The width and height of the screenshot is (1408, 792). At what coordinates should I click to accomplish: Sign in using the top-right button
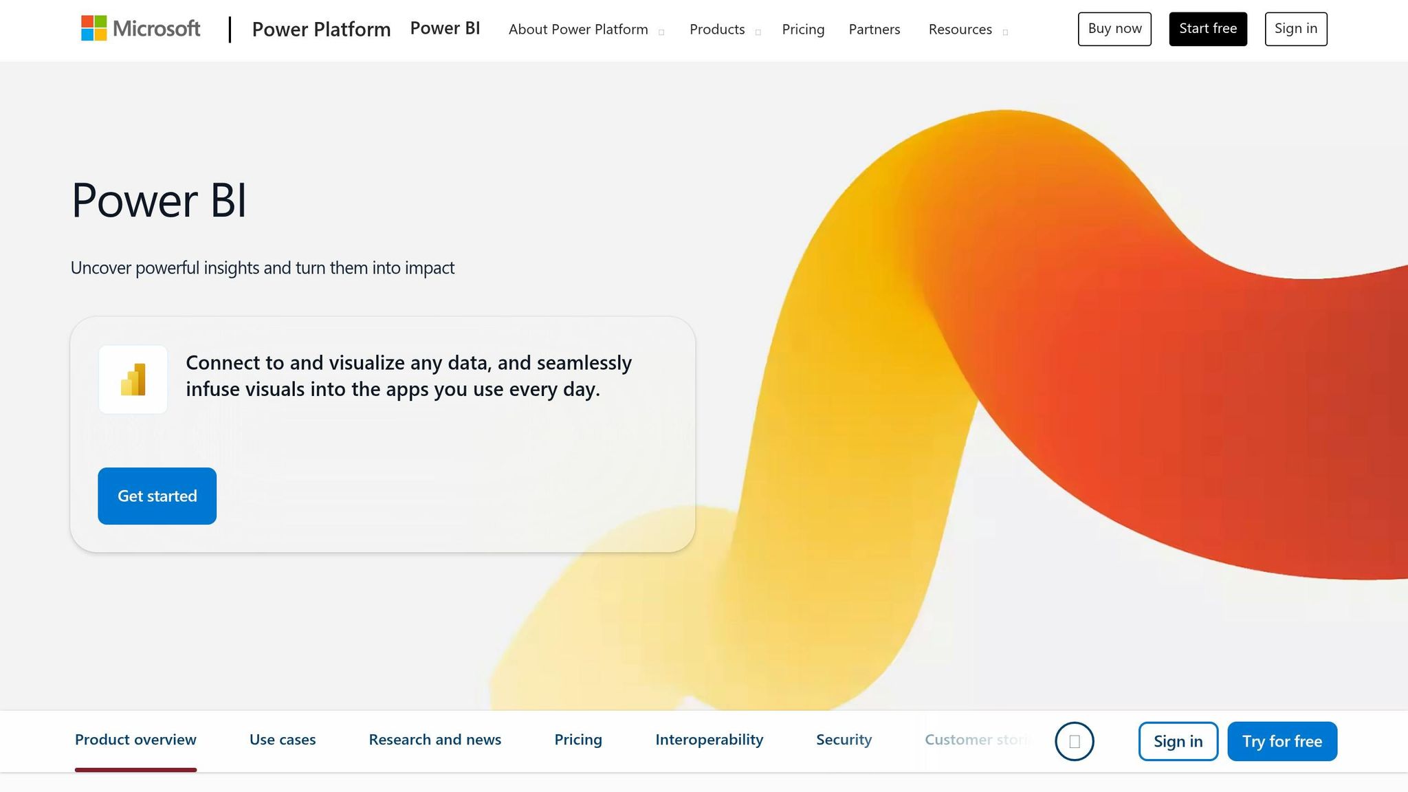pos(1295,28)
